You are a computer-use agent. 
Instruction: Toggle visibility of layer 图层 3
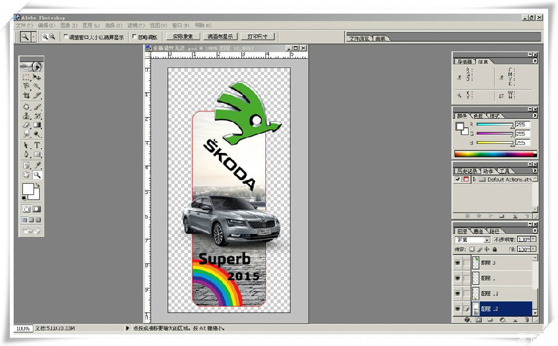click(458, 263)
